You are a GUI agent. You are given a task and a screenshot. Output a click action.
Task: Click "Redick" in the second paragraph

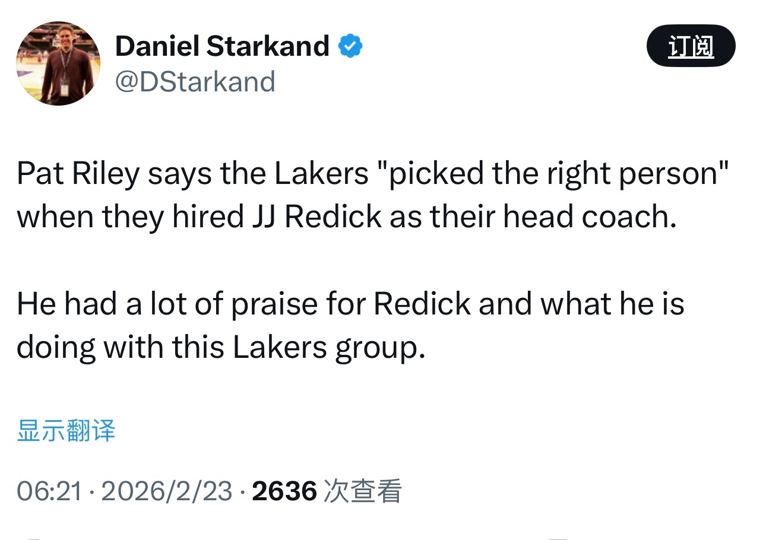[422, 304]
